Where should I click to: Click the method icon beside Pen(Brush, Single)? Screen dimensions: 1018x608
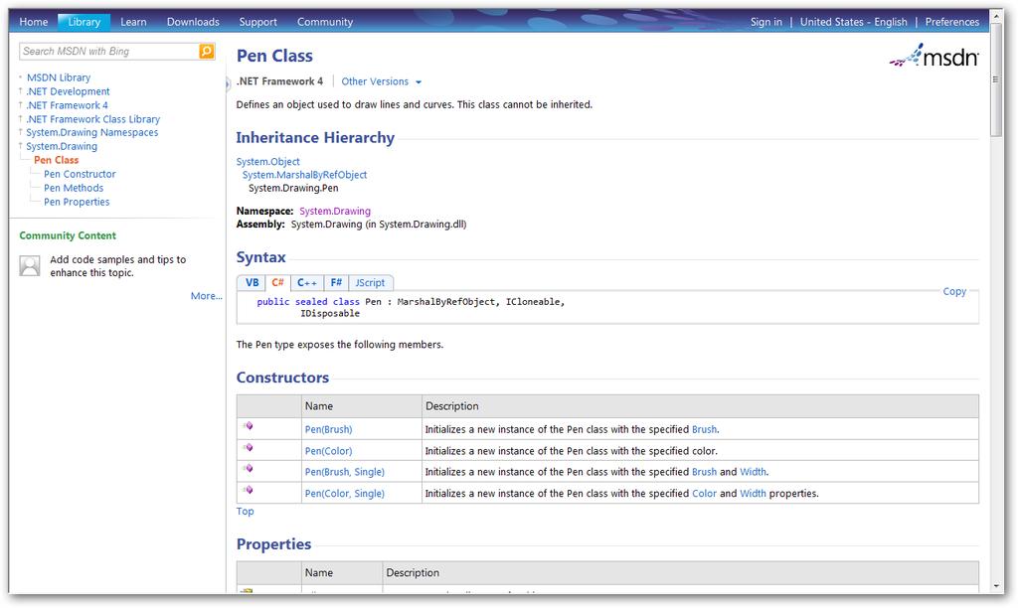(248, 469)
